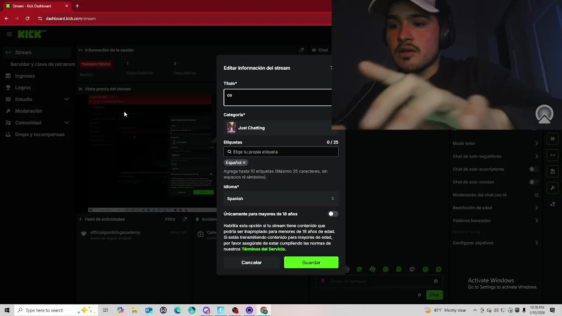Viewport: 562px width, 316px height.
Task: Click the Just Chatting category thumbnail
Action: click(231, 128)
